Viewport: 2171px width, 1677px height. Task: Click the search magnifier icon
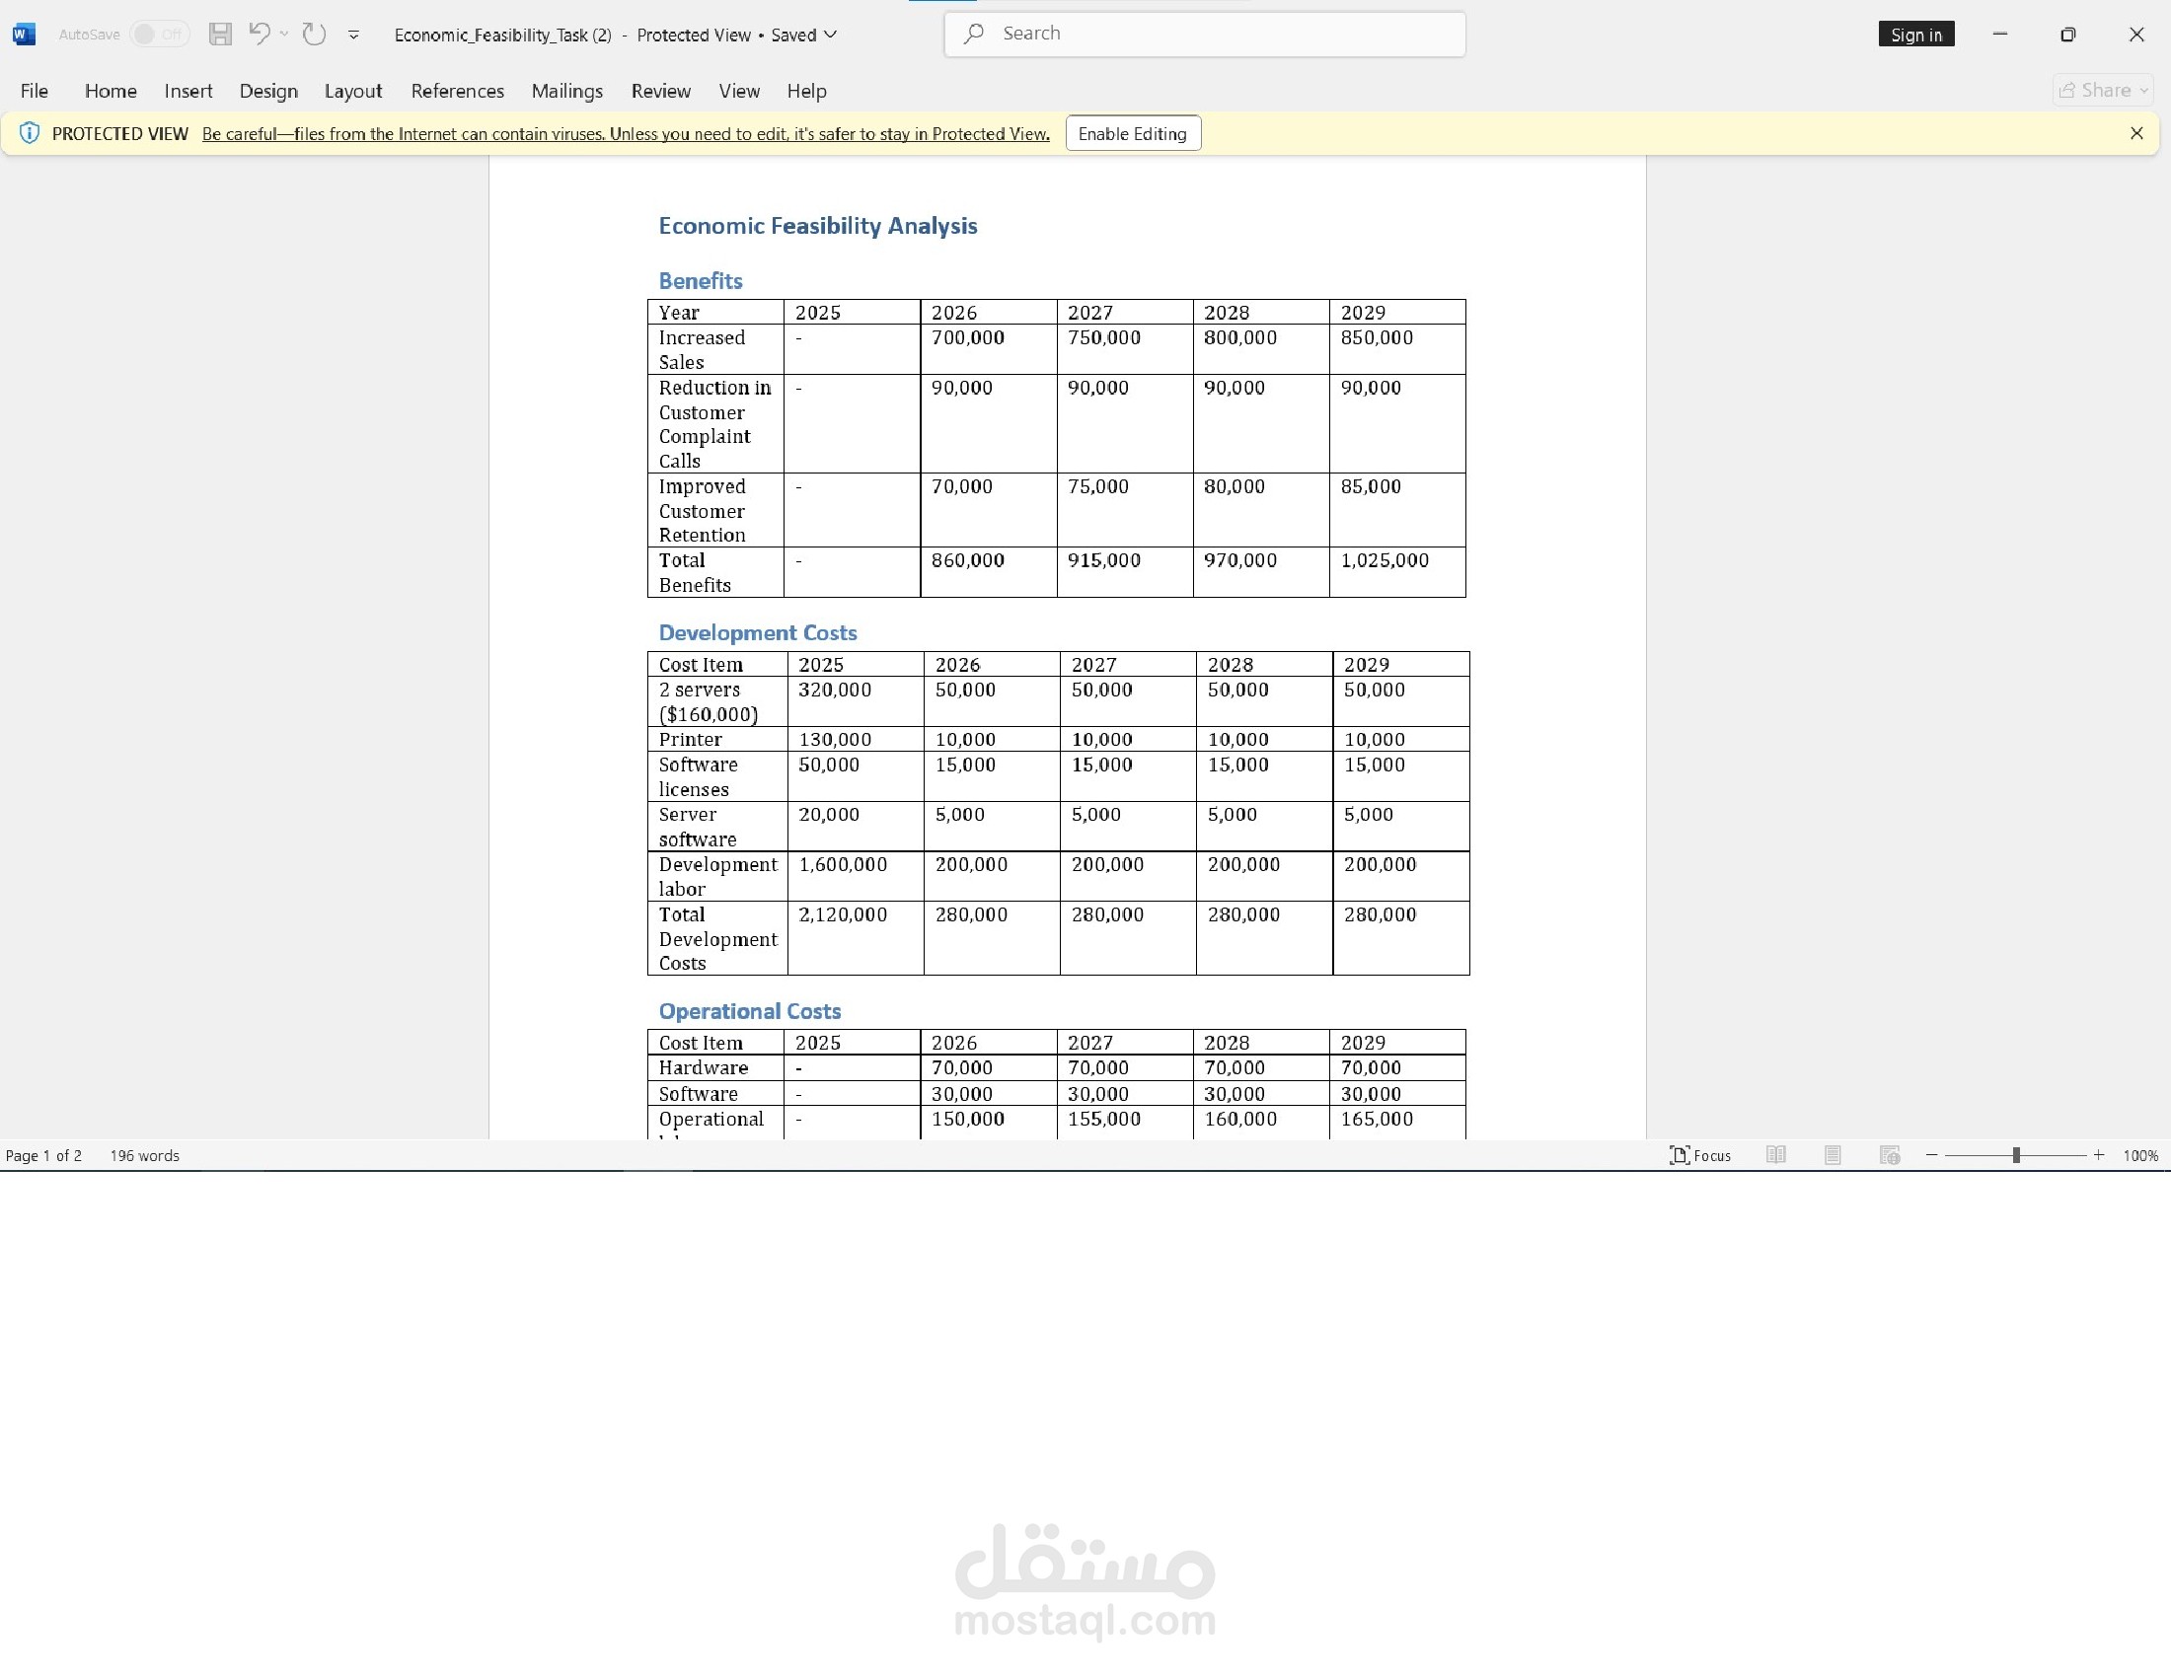[x=974, y=34]
